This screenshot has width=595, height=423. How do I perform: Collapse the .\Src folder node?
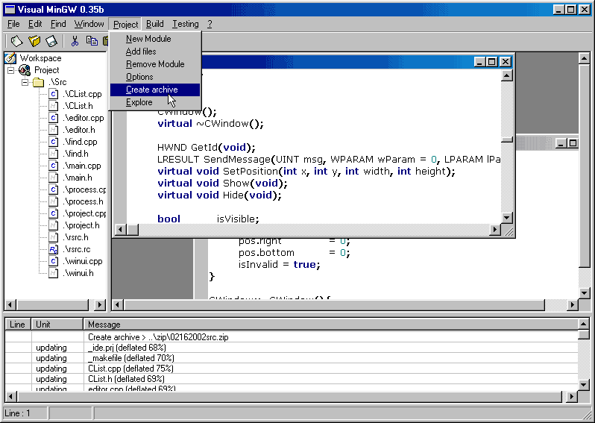tap(25, 82)
